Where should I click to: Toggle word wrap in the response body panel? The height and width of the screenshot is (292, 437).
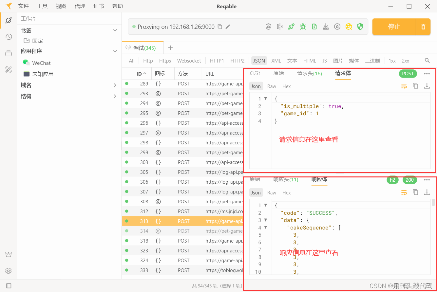pos(404,192)
